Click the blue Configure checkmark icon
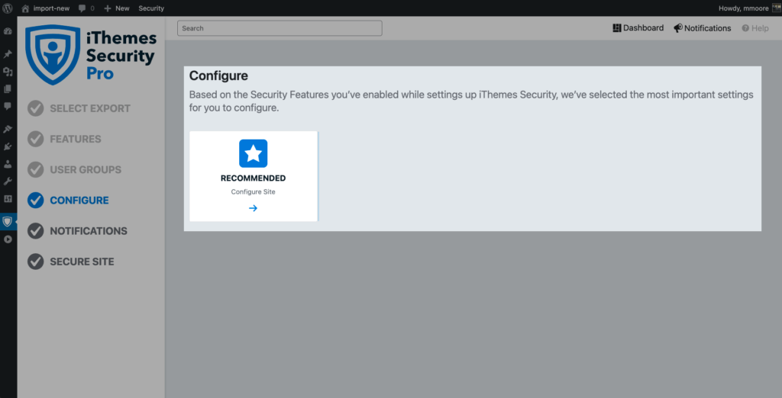Image resolution: width=782 pixels, height=398 pixels. pyautogui.click(x=35, y=201)
